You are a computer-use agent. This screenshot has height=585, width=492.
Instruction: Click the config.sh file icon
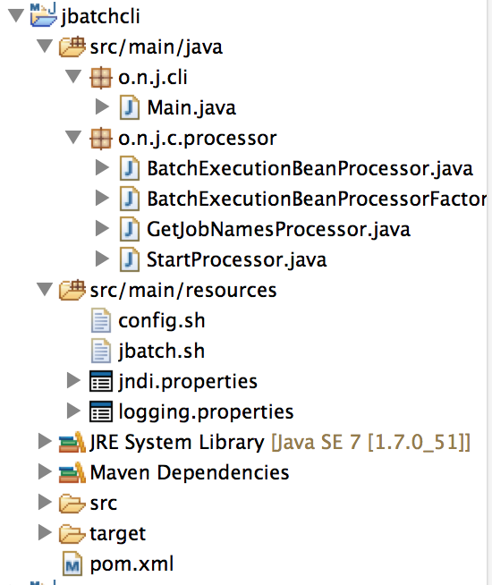tap(101, 320)
